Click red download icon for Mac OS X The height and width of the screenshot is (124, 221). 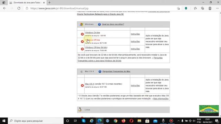click(x=82, y=85)
